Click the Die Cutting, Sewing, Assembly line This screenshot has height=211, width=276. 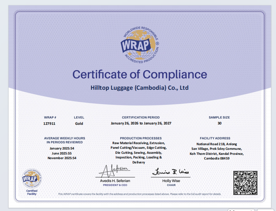point(139,153)
